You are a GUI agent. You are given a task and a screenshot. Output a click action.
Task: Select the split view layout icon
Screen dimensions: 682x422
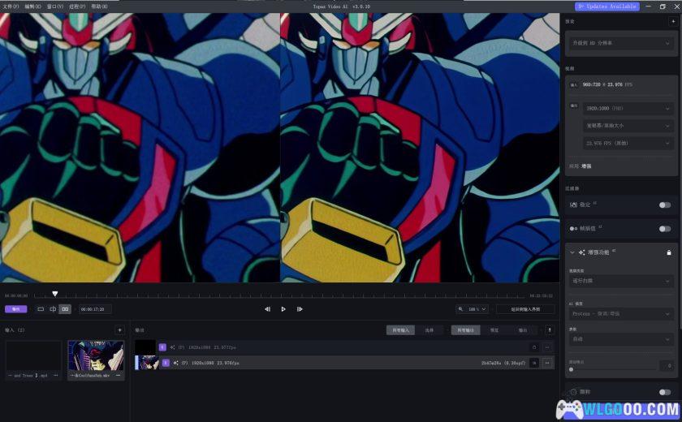[x=53, y=309]
